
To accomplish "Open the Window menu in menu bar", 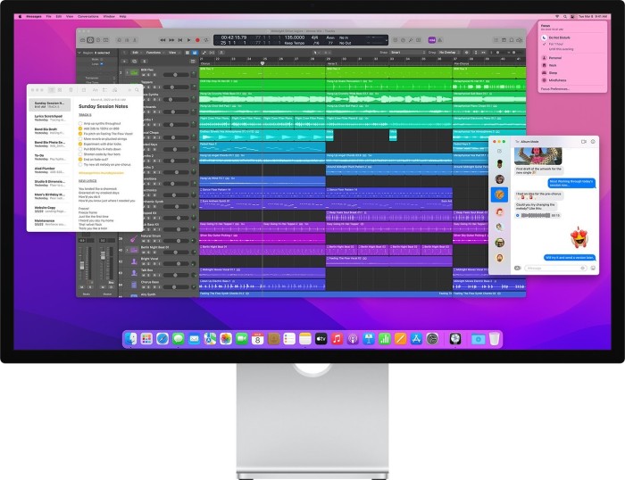I will pos(109,15).
